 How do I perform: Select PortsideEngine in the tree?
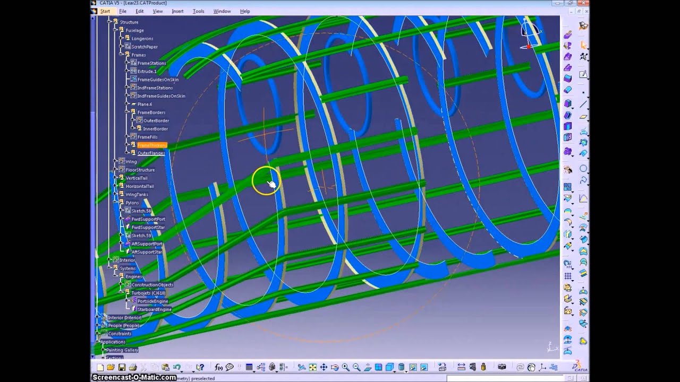point(152,301)
